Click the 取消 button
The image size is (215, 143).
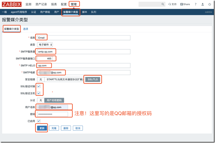click(78, 128)
